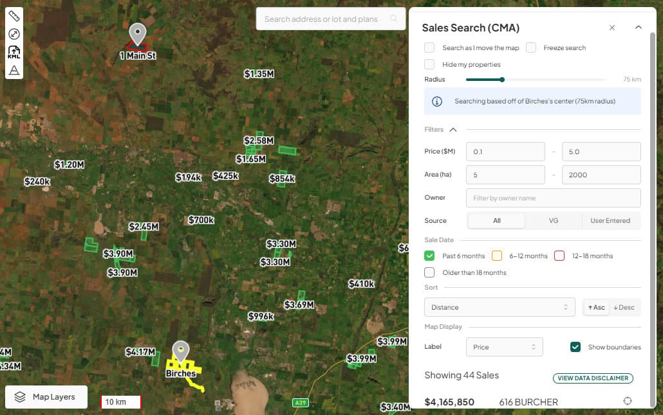Click the search magnifier icon
This screenshot has height=415, width=663.
[x=394, y=19]
